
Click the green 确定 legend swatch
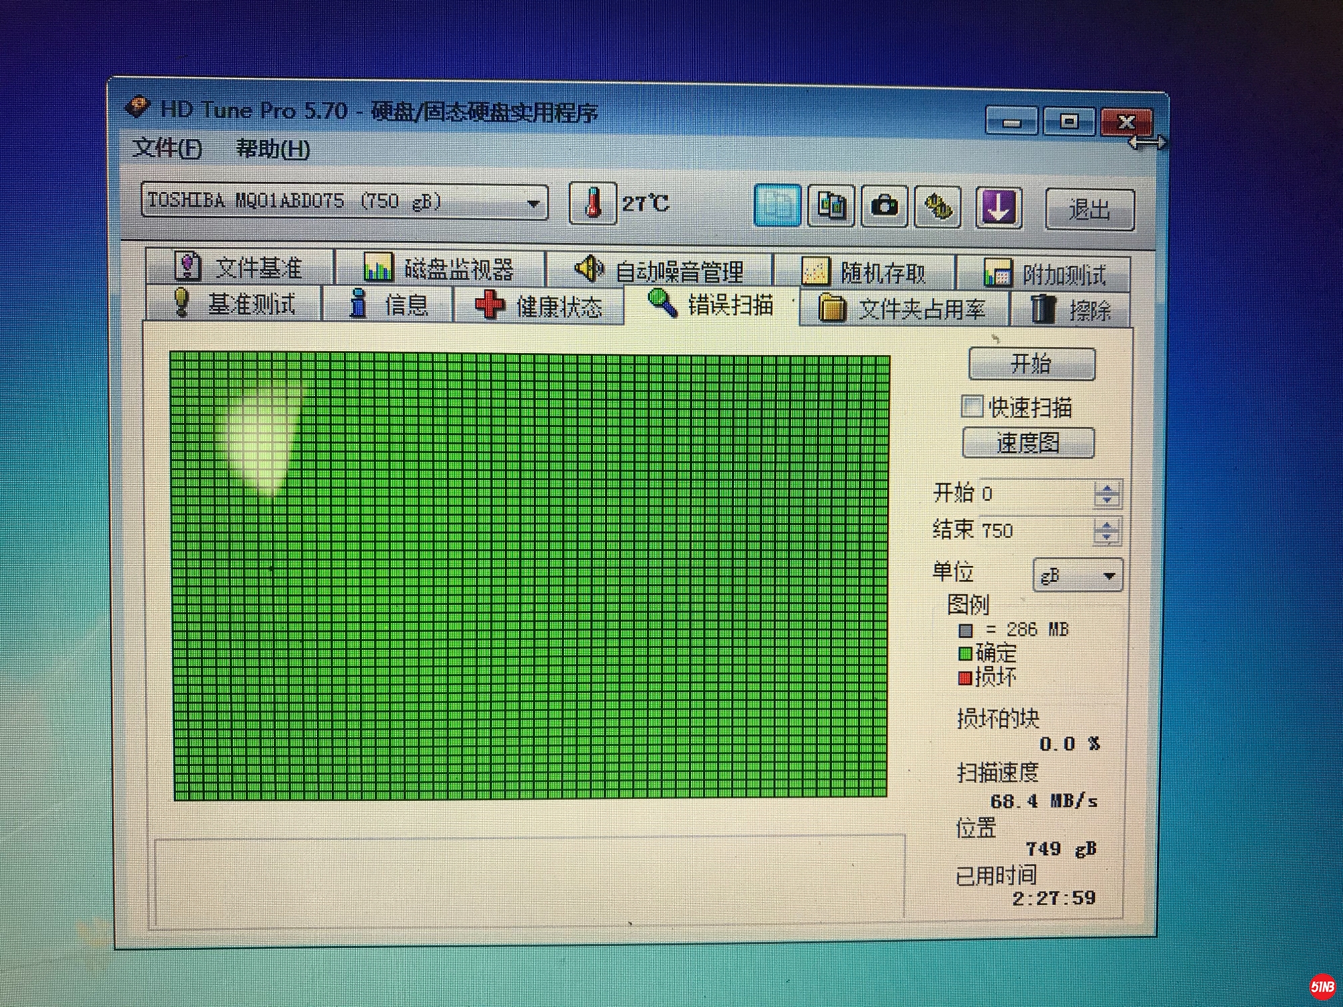click(x=965, y=653)
